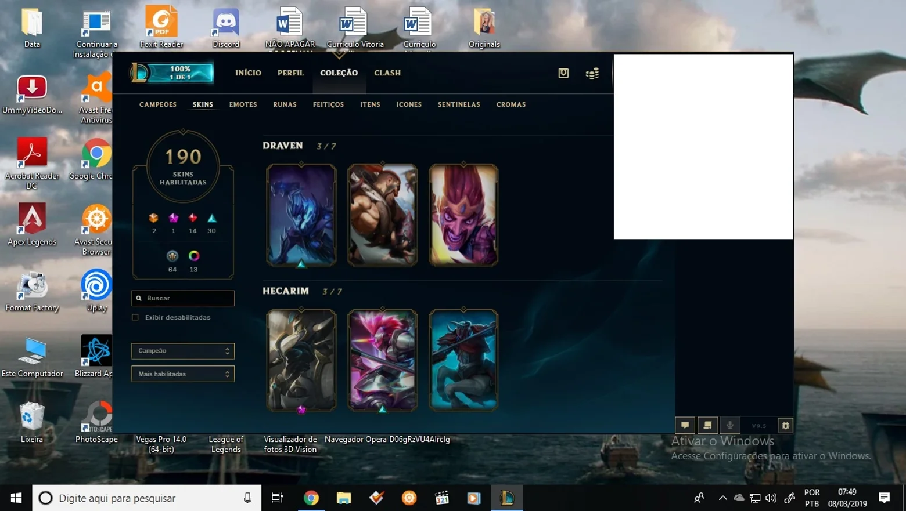This screenshot has height=511, width=906.
Task: Click the legacy skins emblem with count 64
Action: tap(172, 256)
